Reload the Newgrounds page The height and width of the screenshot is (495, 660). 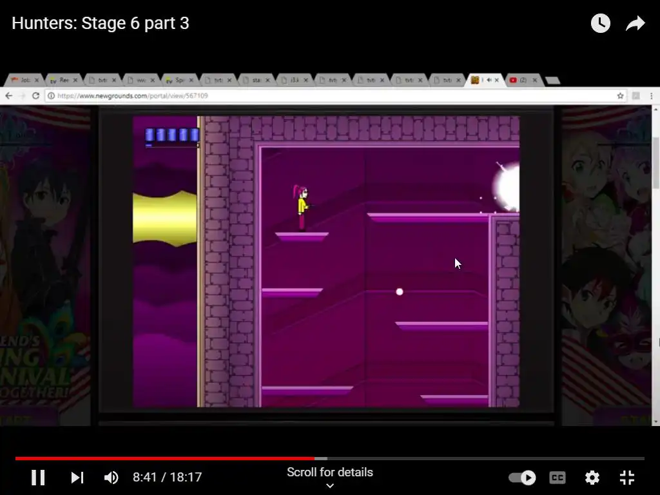pyautogui.click(x=36, y=95)
